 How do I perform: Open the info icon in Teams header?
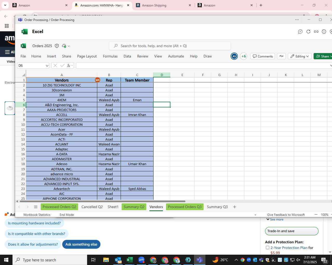(x=324, y=32)
